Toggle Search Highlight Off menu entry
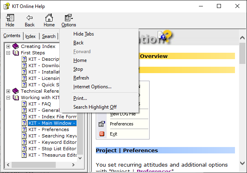The height and width of the screenshot is (173, 247). (x=95, y=107)
